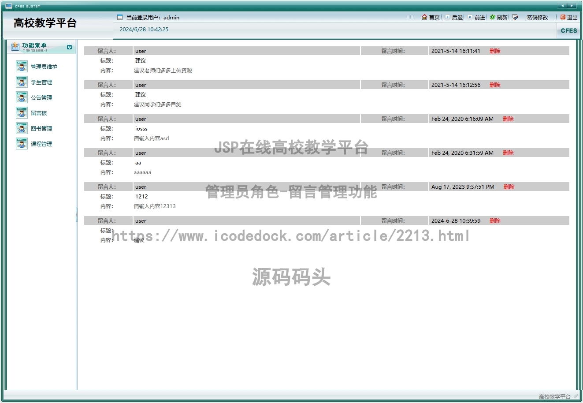The height and width of the screenshot is (403, 583).
Task: Open 密码修改 link
Action: coord(538,18)
